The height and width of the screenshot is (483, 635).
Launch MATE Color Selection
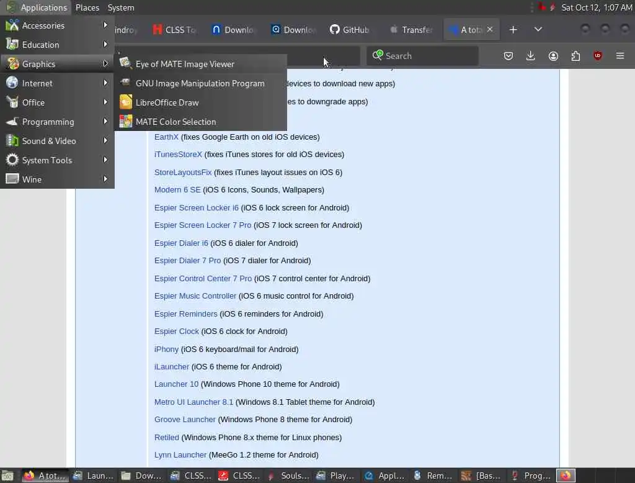202,122
